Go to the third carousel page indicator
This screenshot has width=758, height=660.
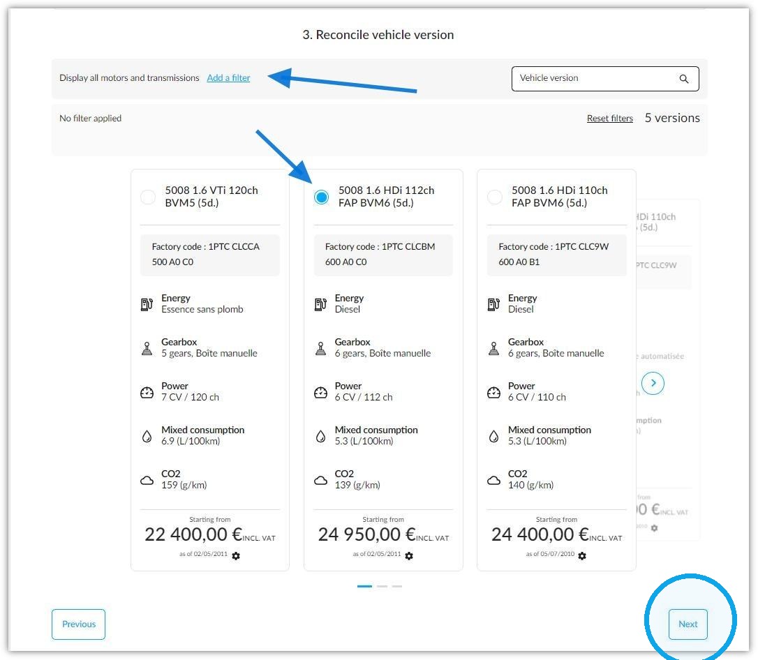pos(397,586)
